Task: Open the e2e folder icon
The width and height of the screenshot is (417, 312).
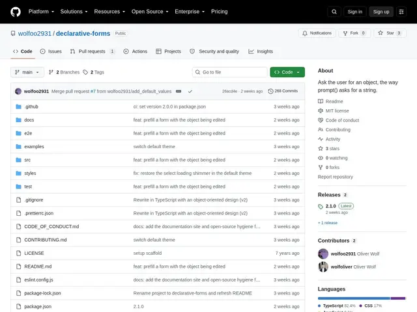Action: point(18,133)
